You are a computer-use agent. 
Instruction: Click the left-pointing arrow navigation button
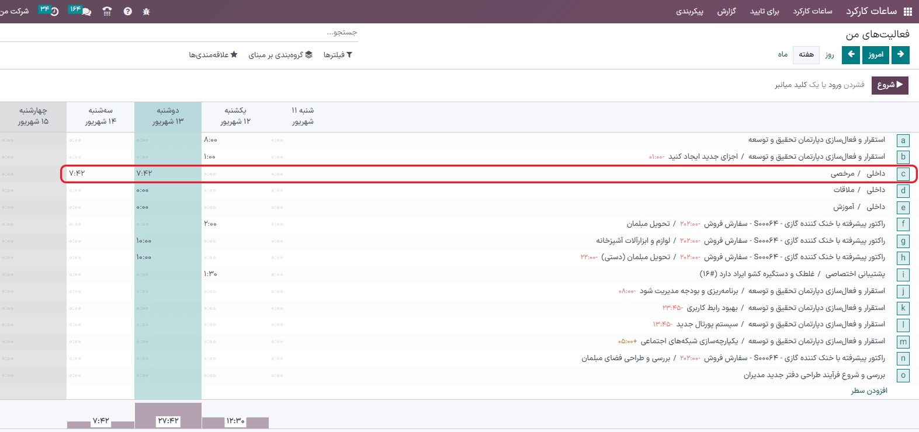click(x=851, y=54)
